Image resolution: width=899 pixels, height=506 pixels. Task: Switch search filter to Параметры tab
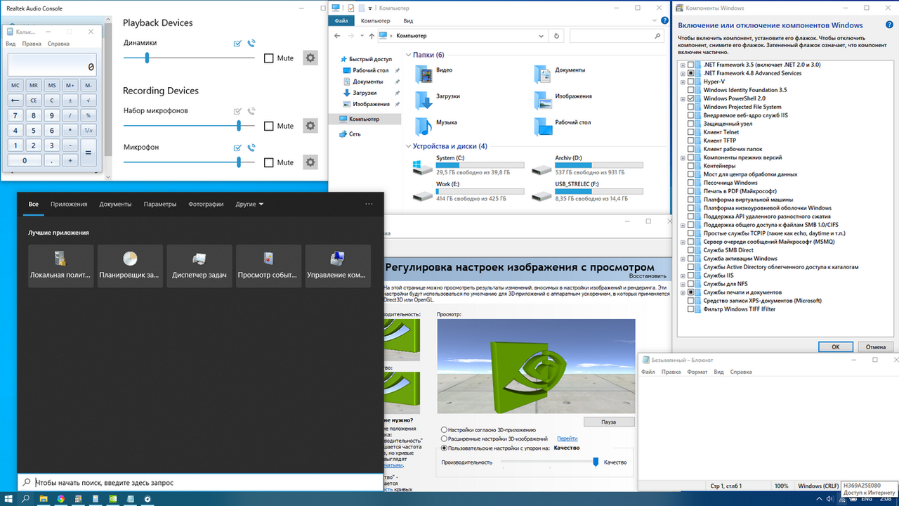[160, 204]
